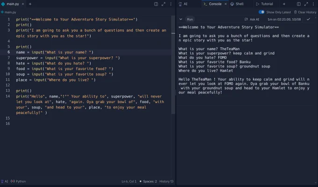Click console line about groundnut soup
The image size is (318, 187).
coord(224,66)
